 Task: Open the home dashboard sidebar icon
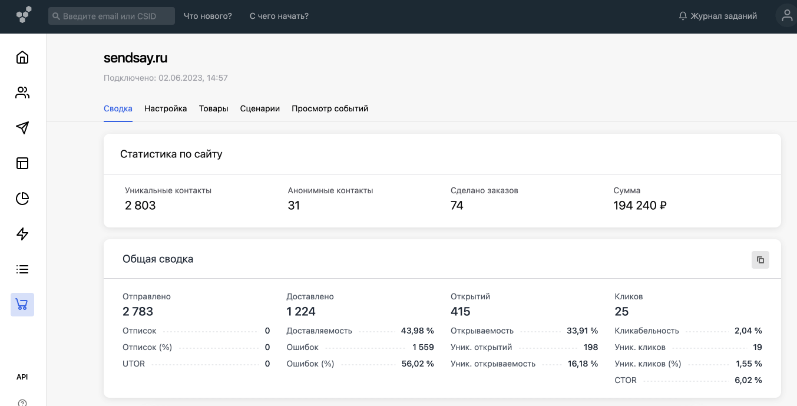(22, 57)
